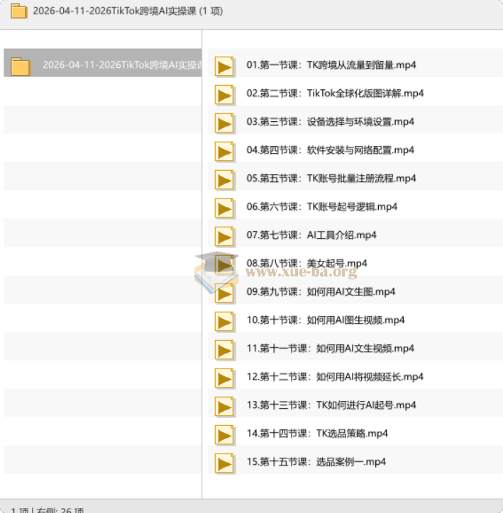The image size is (503, 513).
Task: Click video icon for 14.第十四节课 file
Action: click(225, 435)
